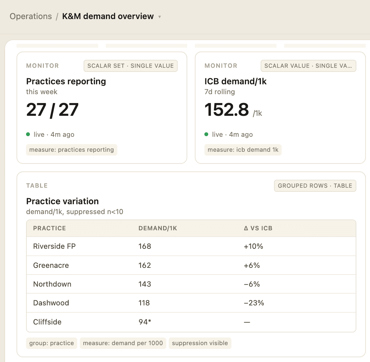370x362 pixels.
Task: Click the 168 demand value
Action: [145, 246]
